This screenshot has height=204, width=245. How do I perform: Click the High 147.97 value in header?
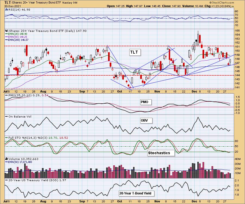pyautogui.click(x=134, y=6)
